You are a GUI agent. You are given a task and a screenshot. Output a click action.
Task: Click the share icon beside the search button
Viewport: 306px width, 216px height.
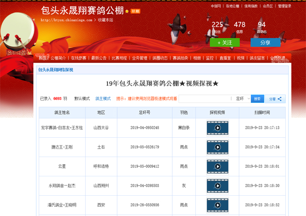pyautogui.click(x=275, y=99)
